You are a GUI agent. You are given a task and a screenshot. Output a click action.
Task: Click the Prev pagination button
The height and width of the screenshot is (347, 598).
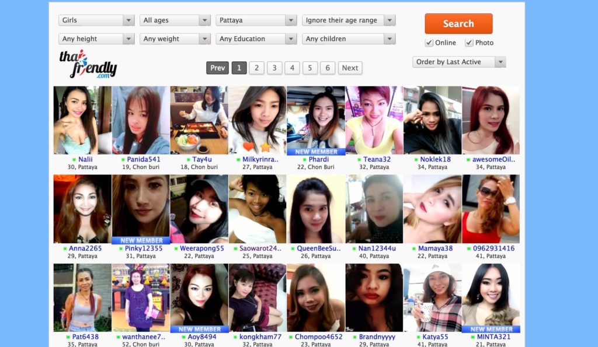217,68
